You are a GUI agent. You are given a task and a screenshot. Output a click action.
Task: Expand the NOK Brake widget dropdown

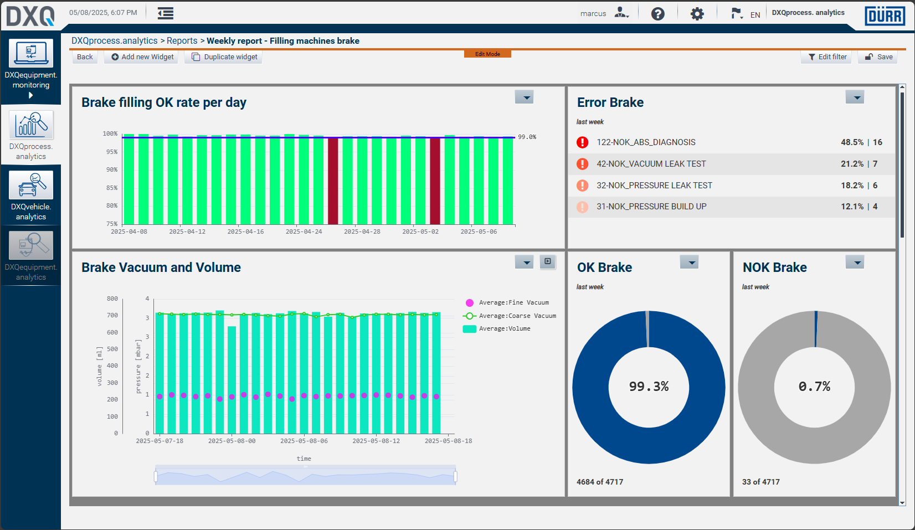pos(855,263)
